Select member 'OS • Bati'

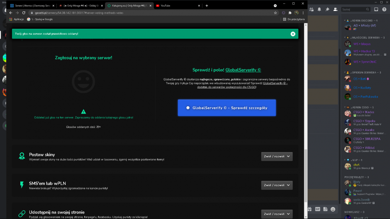pyautogui.click(x=365, y=79)
